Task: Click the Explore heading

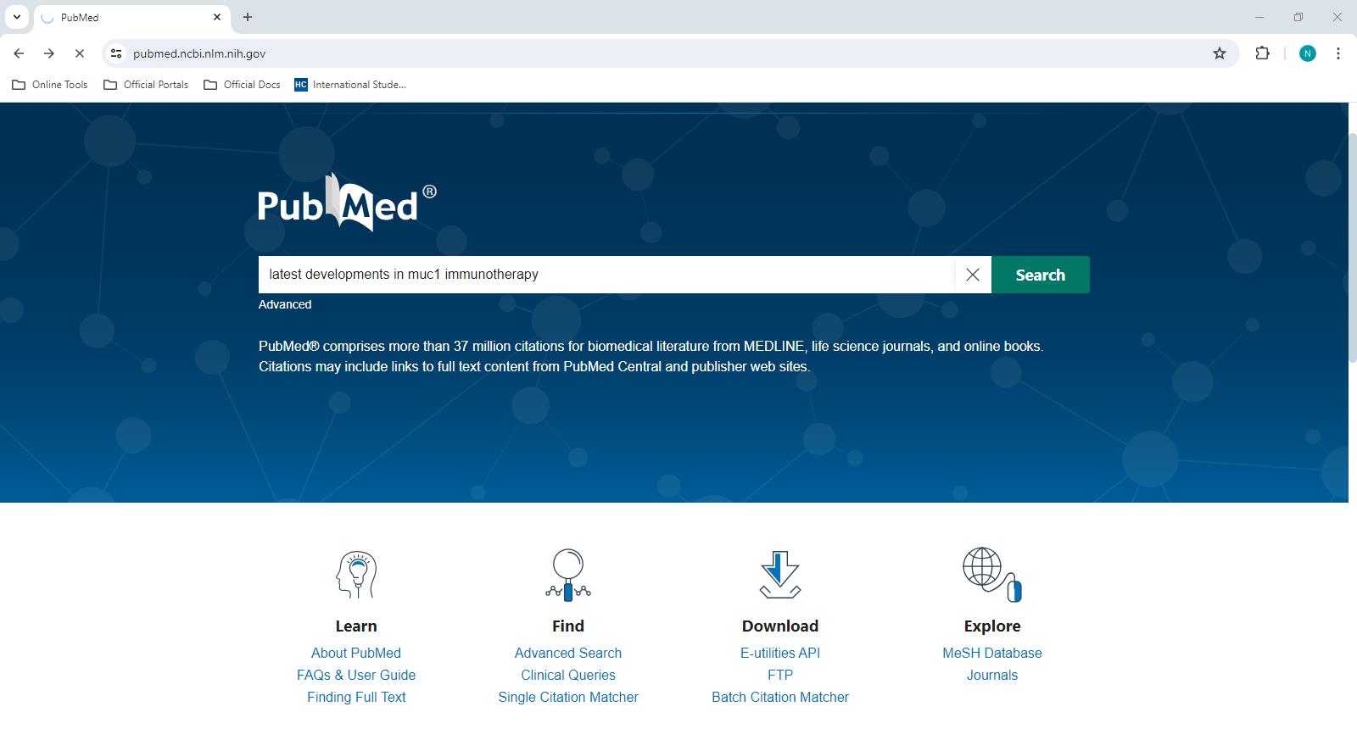Action: pos(992,626)
